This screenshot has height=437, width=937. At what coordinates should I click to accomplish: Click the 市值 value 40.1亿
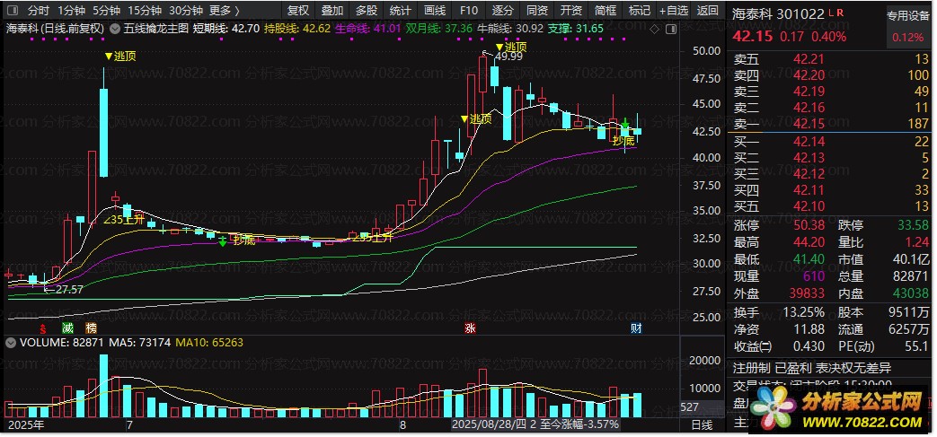(911, 259)
